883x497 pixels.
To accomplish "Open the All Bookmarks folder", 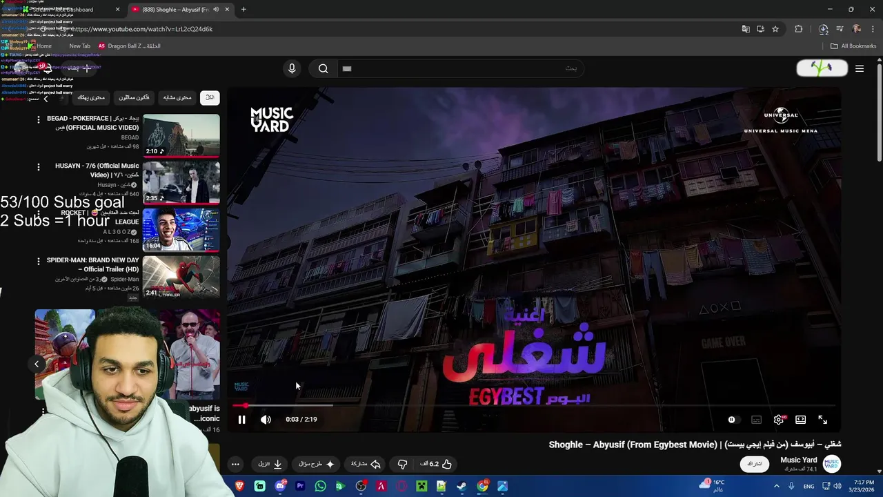I will click(853, 46).
